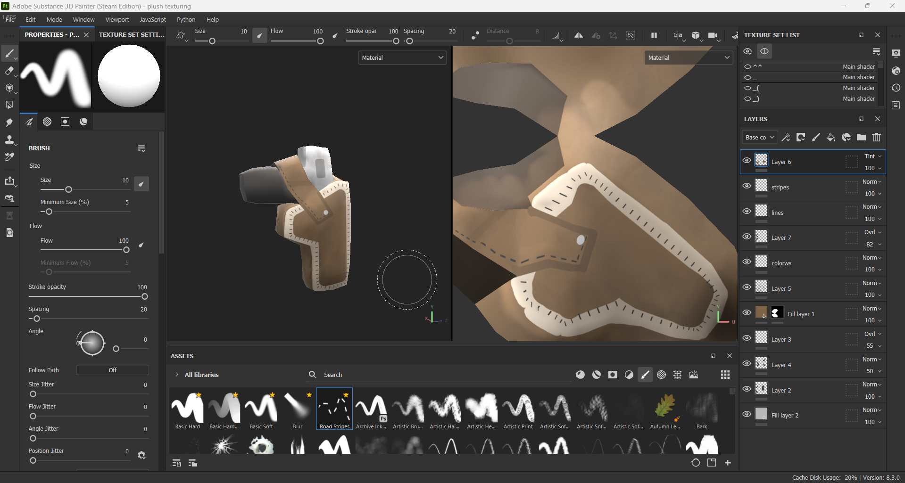Select the Projection tool

pos(10,88)
